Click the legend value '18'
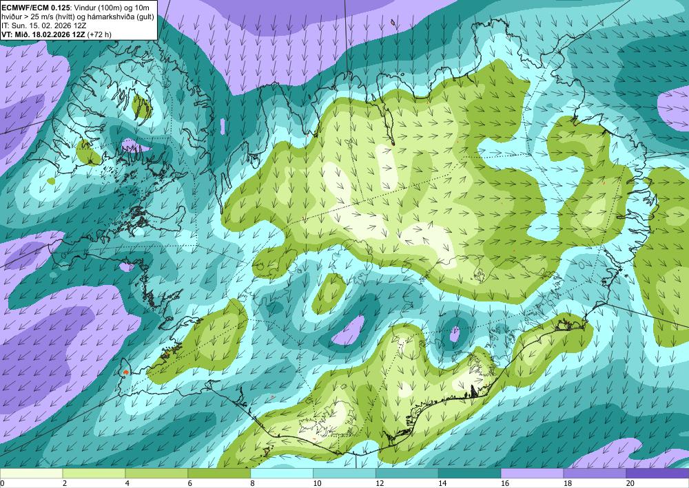Screen dimensions: 689x488 click(x=567, y=483)
